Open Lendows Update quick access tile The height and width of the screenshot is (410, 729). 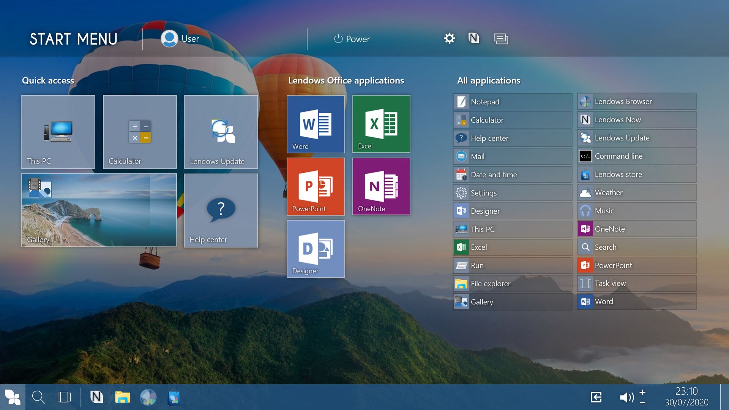(221, 132)
